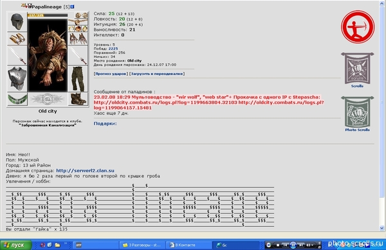Viewport: 386px width, 250px height.
Task: Open the serwerl2.clan.su homepage link
Action: tap(85, 170)
